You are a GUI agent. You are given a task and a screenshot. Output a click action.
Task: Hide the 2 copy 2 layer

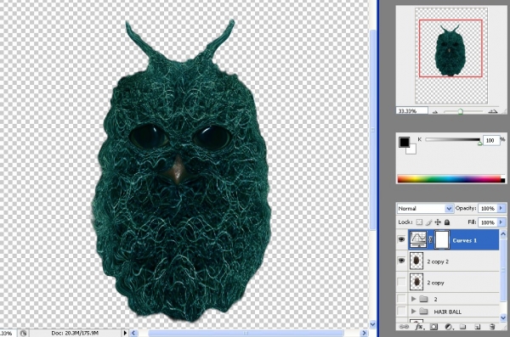point(401,261)
